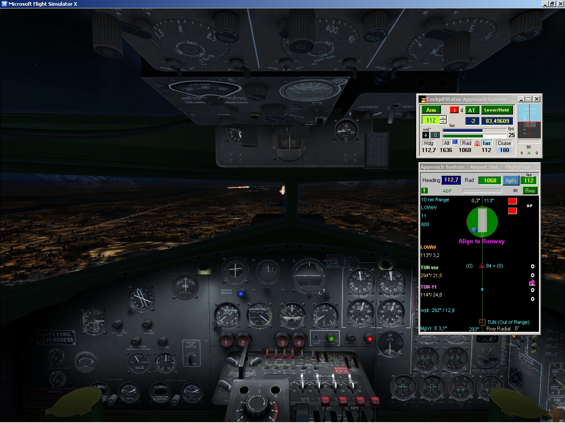Click the blue marker beacon light
The height and width of the screenshot is (423, 565).
[x=241, y=293]
